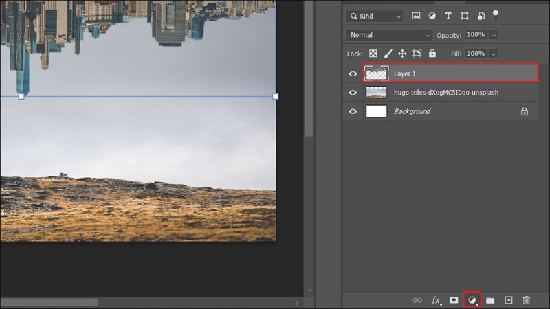This screenshot has width=550, height=309.
Task: Filter layers by pixel layers icon
Action: coord(416,16)
